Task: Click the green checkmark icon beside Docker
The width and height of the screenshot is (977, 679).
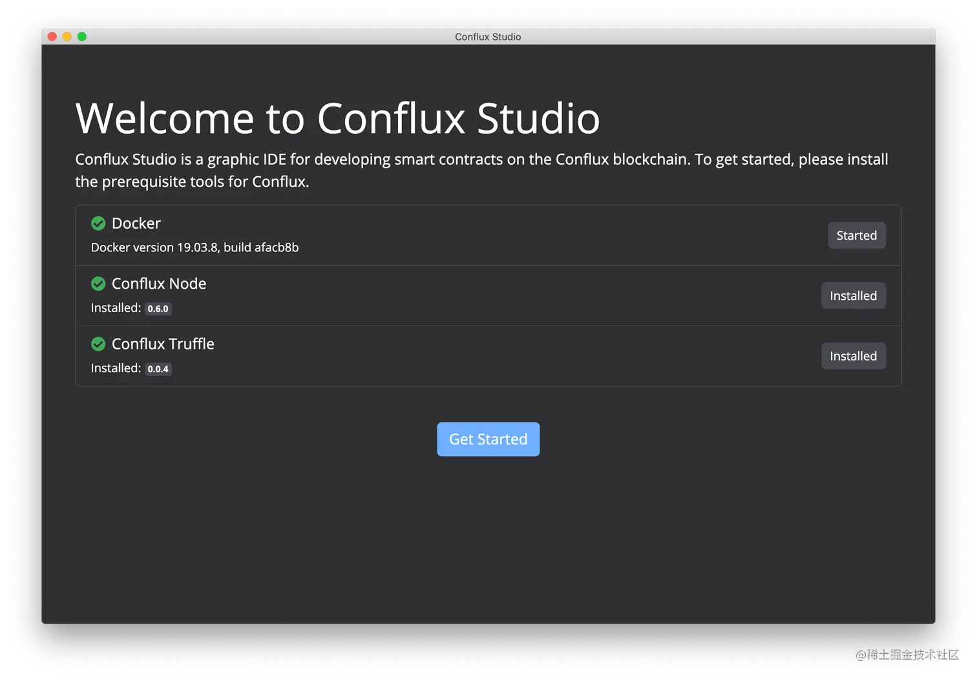Action: [98, 224]
